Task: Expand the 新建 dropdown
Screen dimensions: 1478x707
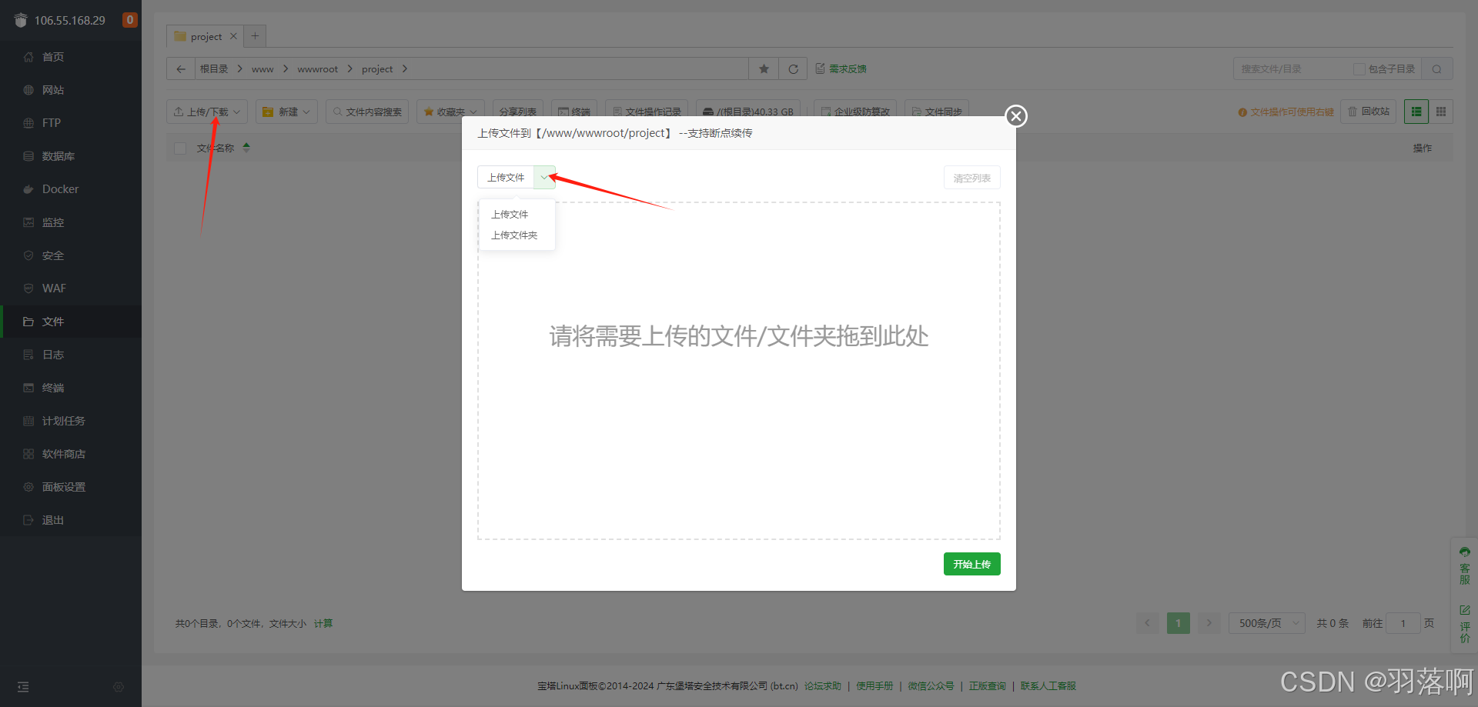Action: pyautogui.click(x=287, y=112)
